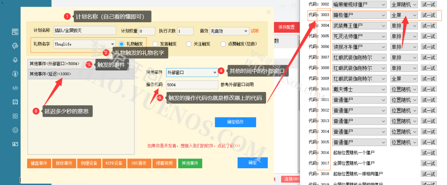The width and height of the screenshot is (447, 185).
Task: Click the plain microphone sidebar icon
Action: 15,60
